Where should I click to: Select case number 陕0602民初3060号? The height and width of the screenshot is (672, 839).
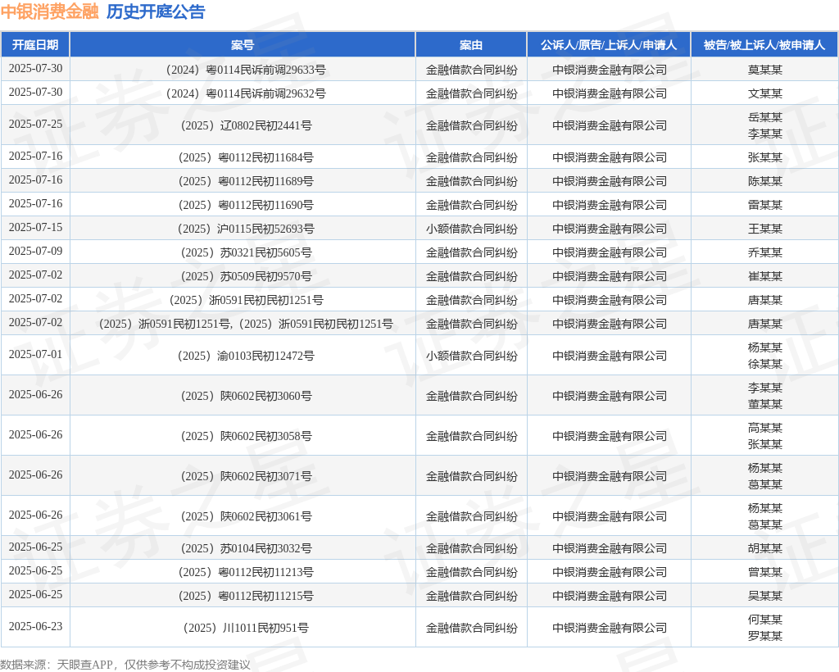246,396
